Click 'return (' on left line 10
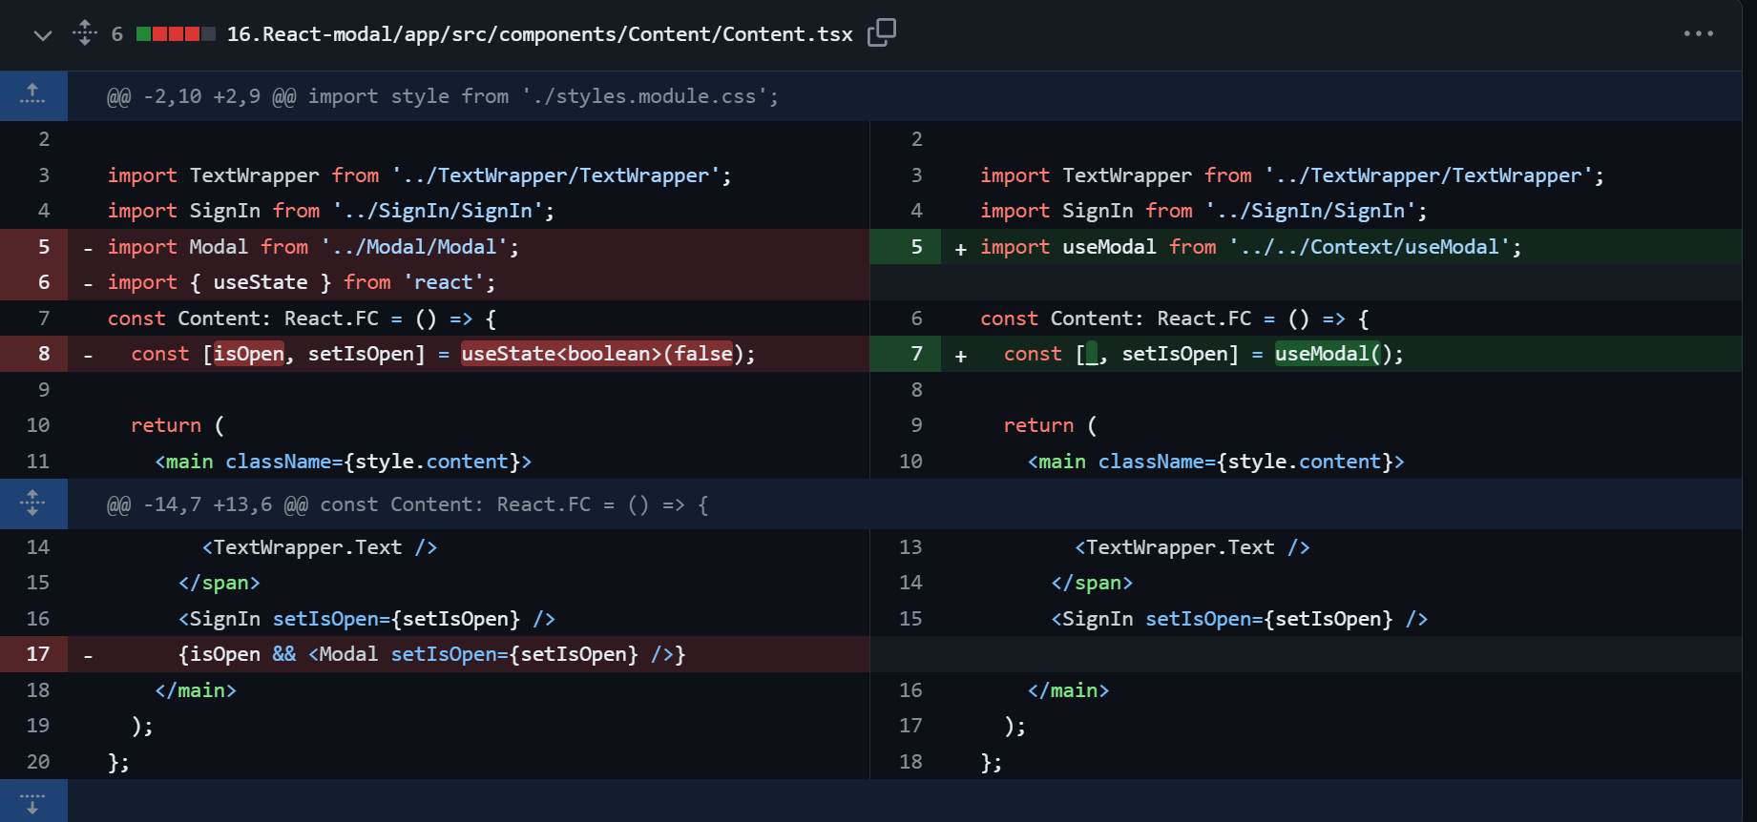 coord(178,425)
